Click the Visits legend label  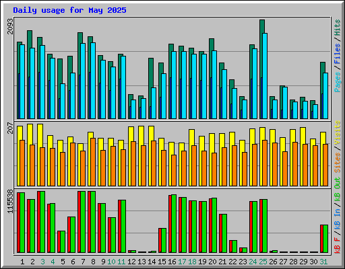click(x=338, y=132)
